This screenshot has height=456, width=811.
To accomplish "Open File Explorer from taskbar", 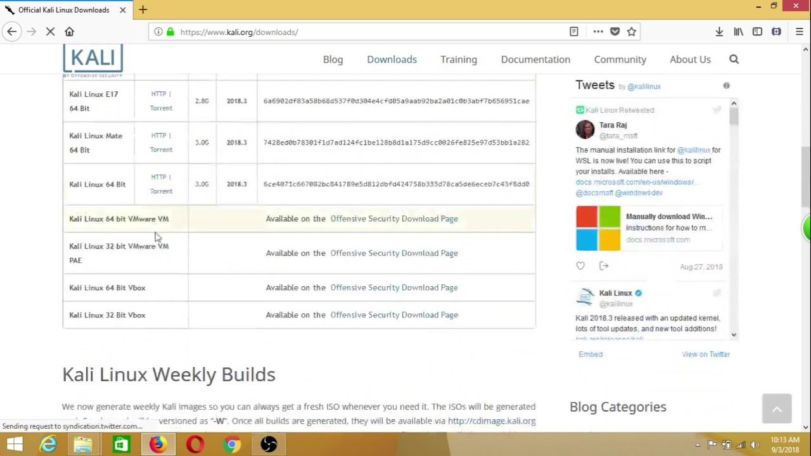I will coord(83,445).
